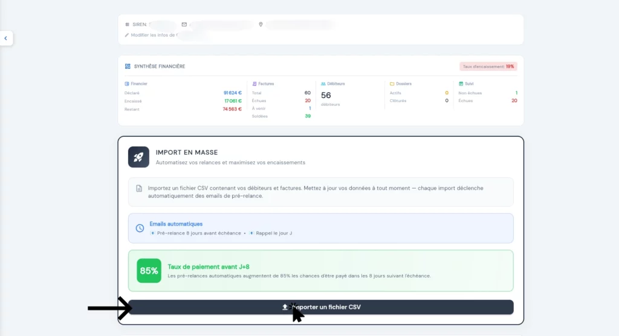Image resolution: width=619 pixels, height=336 pixels.
Task: Click the Débiteurs people icon
Action: click(323, 83)
